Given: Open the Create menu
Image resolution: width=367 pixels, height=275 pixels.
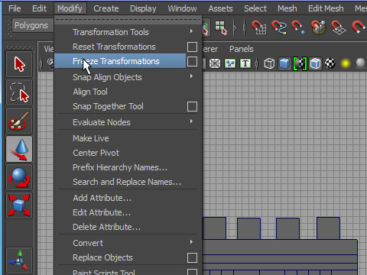Looking at the screenshot, I should click(106, 8).
